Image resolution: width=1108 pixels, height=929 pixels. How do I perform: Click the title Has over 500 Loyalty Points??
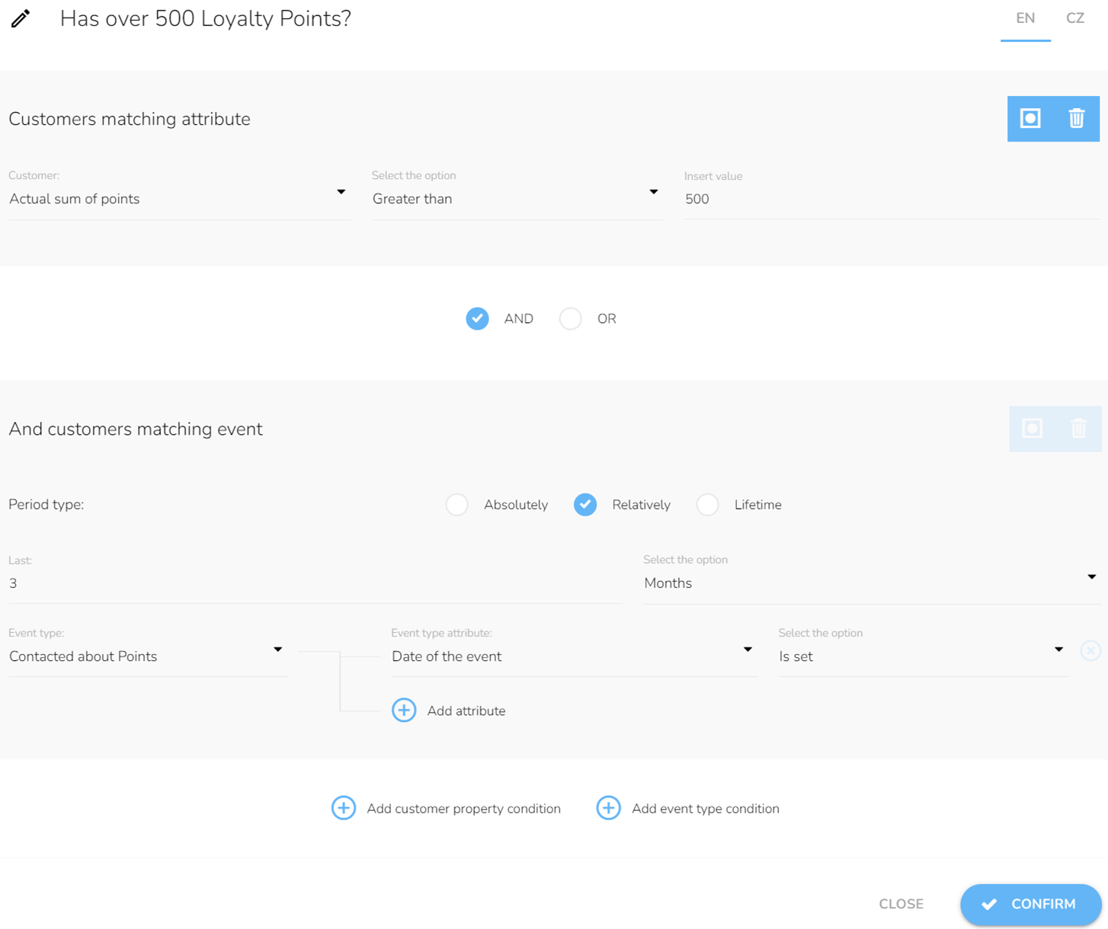tap(206, 18)
